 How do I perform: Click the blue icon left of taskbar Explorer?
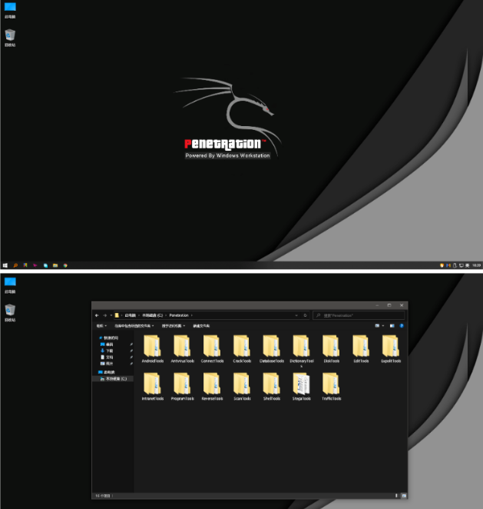tap(45, 265)
